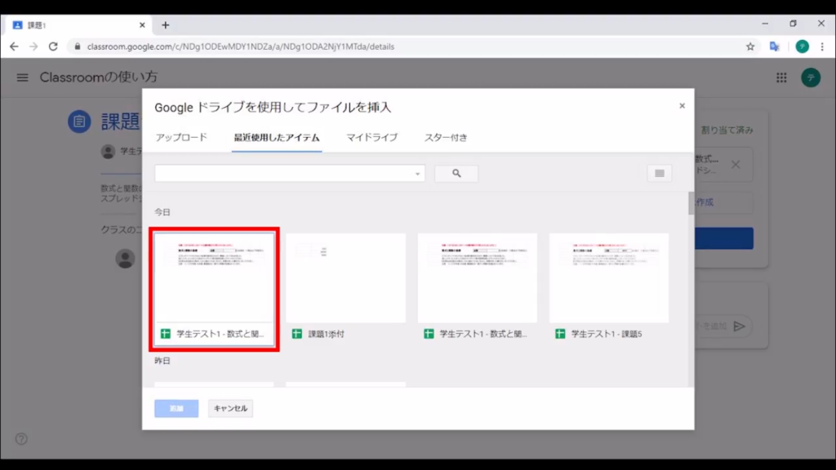The height and width of the screenshot is (470, 836).
Task: Click the address bar URL
Action: (241, 47)
